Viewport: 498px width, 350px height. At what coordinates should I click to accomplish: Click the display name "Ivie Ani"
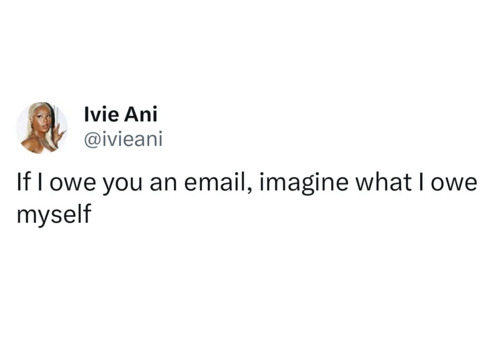121,115
